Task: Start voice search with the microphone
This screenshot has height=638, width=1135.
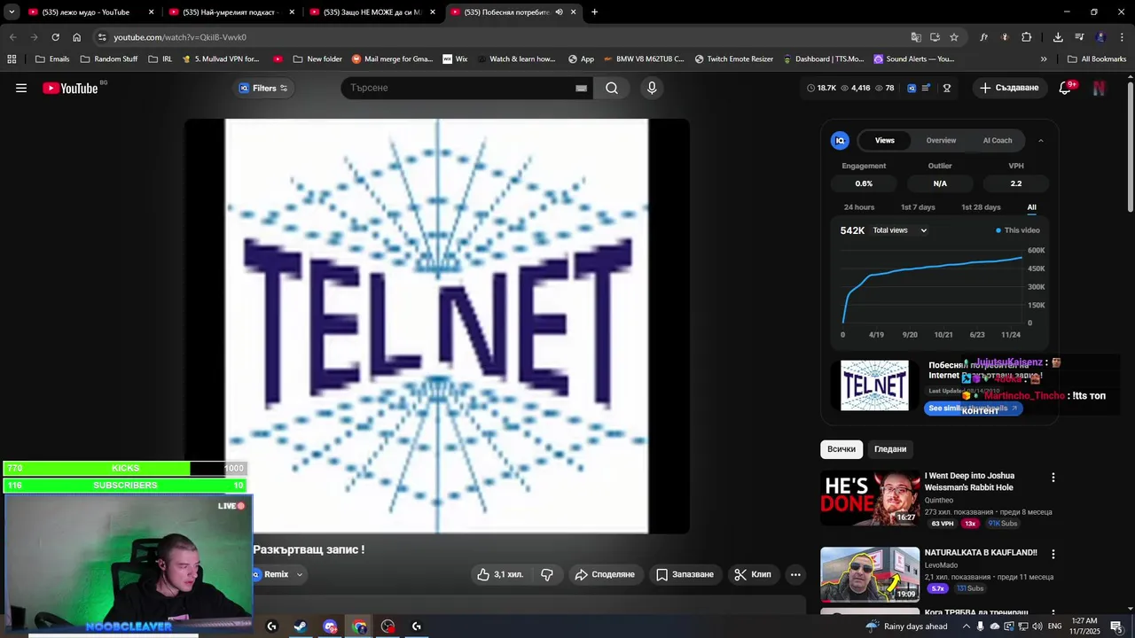Action: click(652, 88)
